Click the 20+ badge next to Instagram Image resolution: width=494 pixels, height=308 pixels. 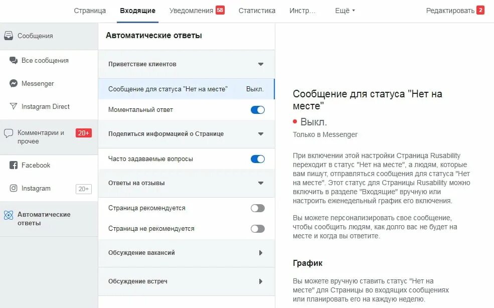[83, 189]
